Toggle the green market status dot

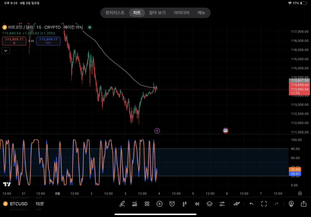(90, 27)
